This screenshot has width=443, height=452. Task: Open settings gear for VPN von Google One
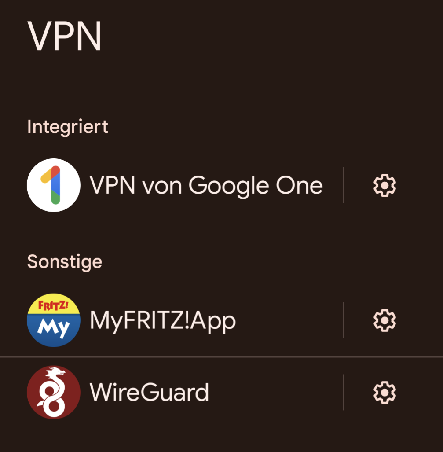pos(384,185)
